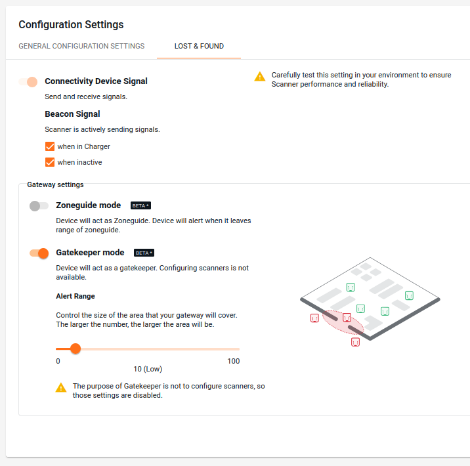Click the Alert Range slider handle
Viewport: 470px width, 466px height.
click(75, 349)
